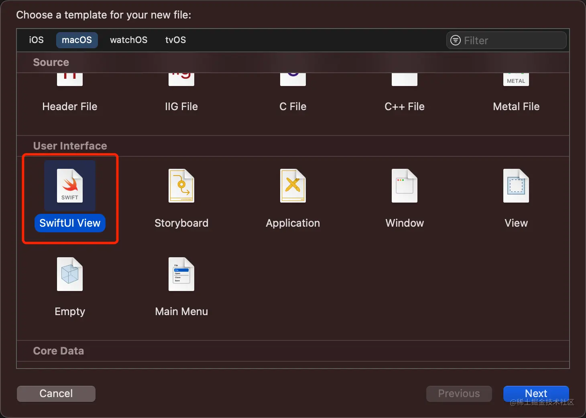586x418 pixels.
Task: Click the Next button
Action: pyautogui.click(x=536, y=393)
